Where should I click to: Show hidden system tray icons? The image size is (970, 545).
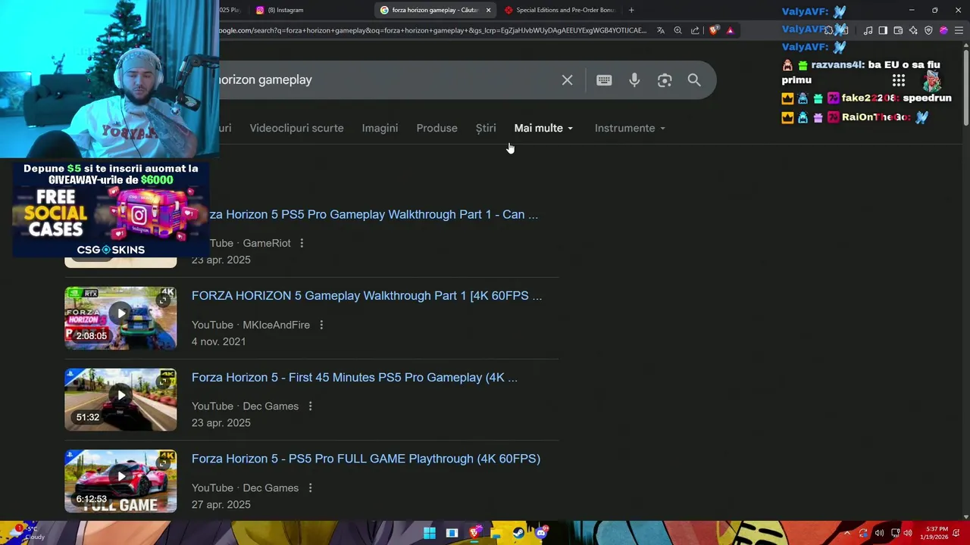847,533
